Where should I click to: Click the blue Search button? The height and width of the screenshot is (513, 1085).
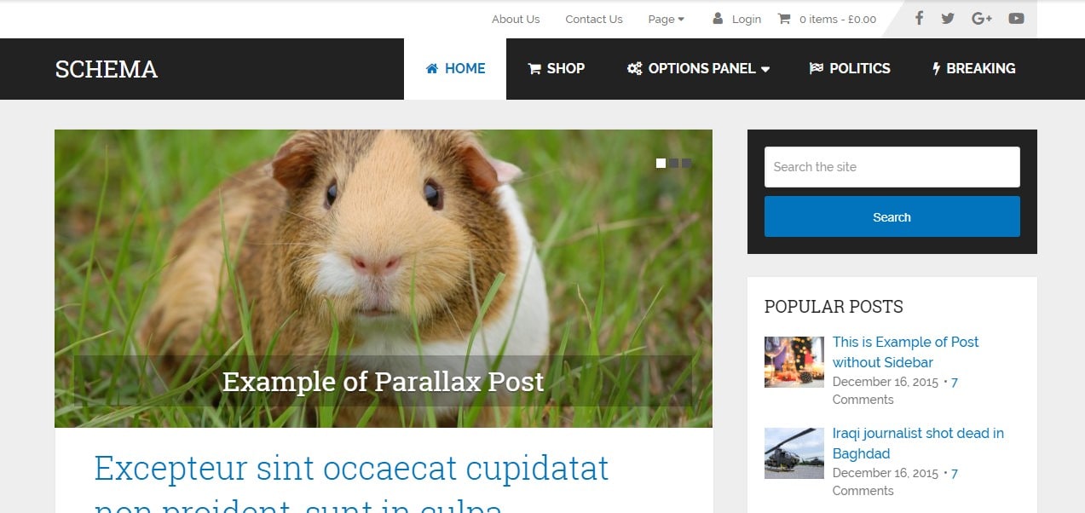point(892,216)
